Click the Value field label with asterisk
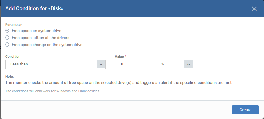Screen dimensions: 264x119 coord(120,56)
